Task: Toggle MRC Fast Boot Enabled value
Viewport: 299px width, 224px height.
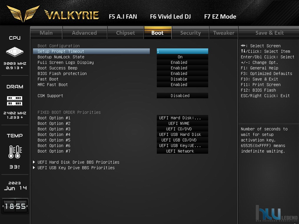Action: point(182,84)
